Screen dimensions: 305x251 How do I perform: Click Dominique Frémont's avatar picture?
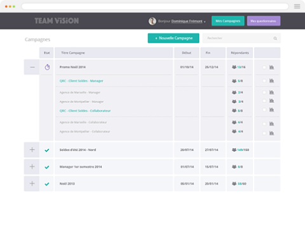click(x=152, y=21)
